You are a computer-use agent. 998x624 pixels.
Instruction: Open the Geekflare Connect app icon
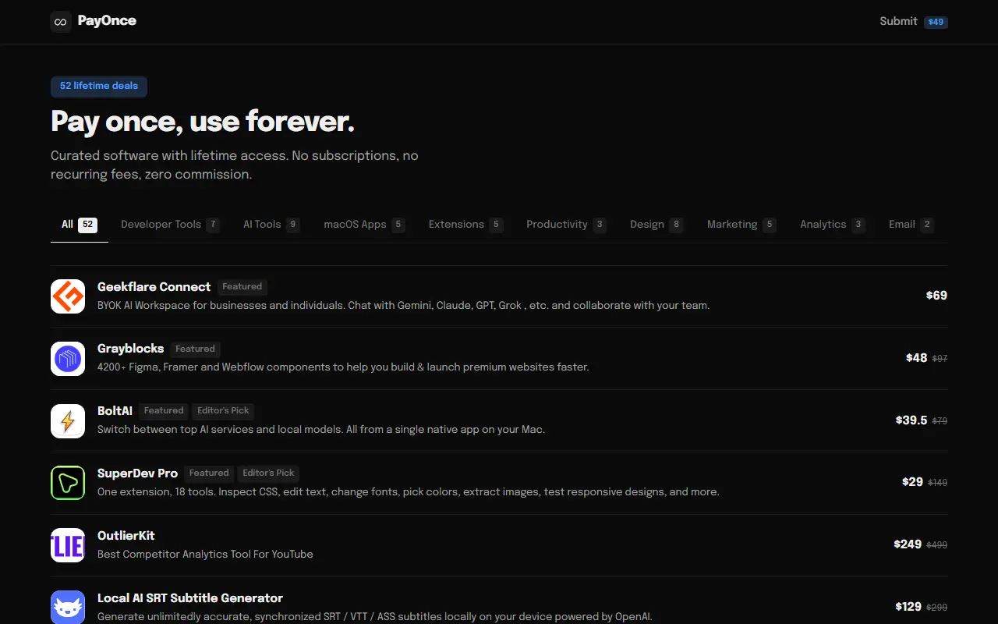point(68,296)
